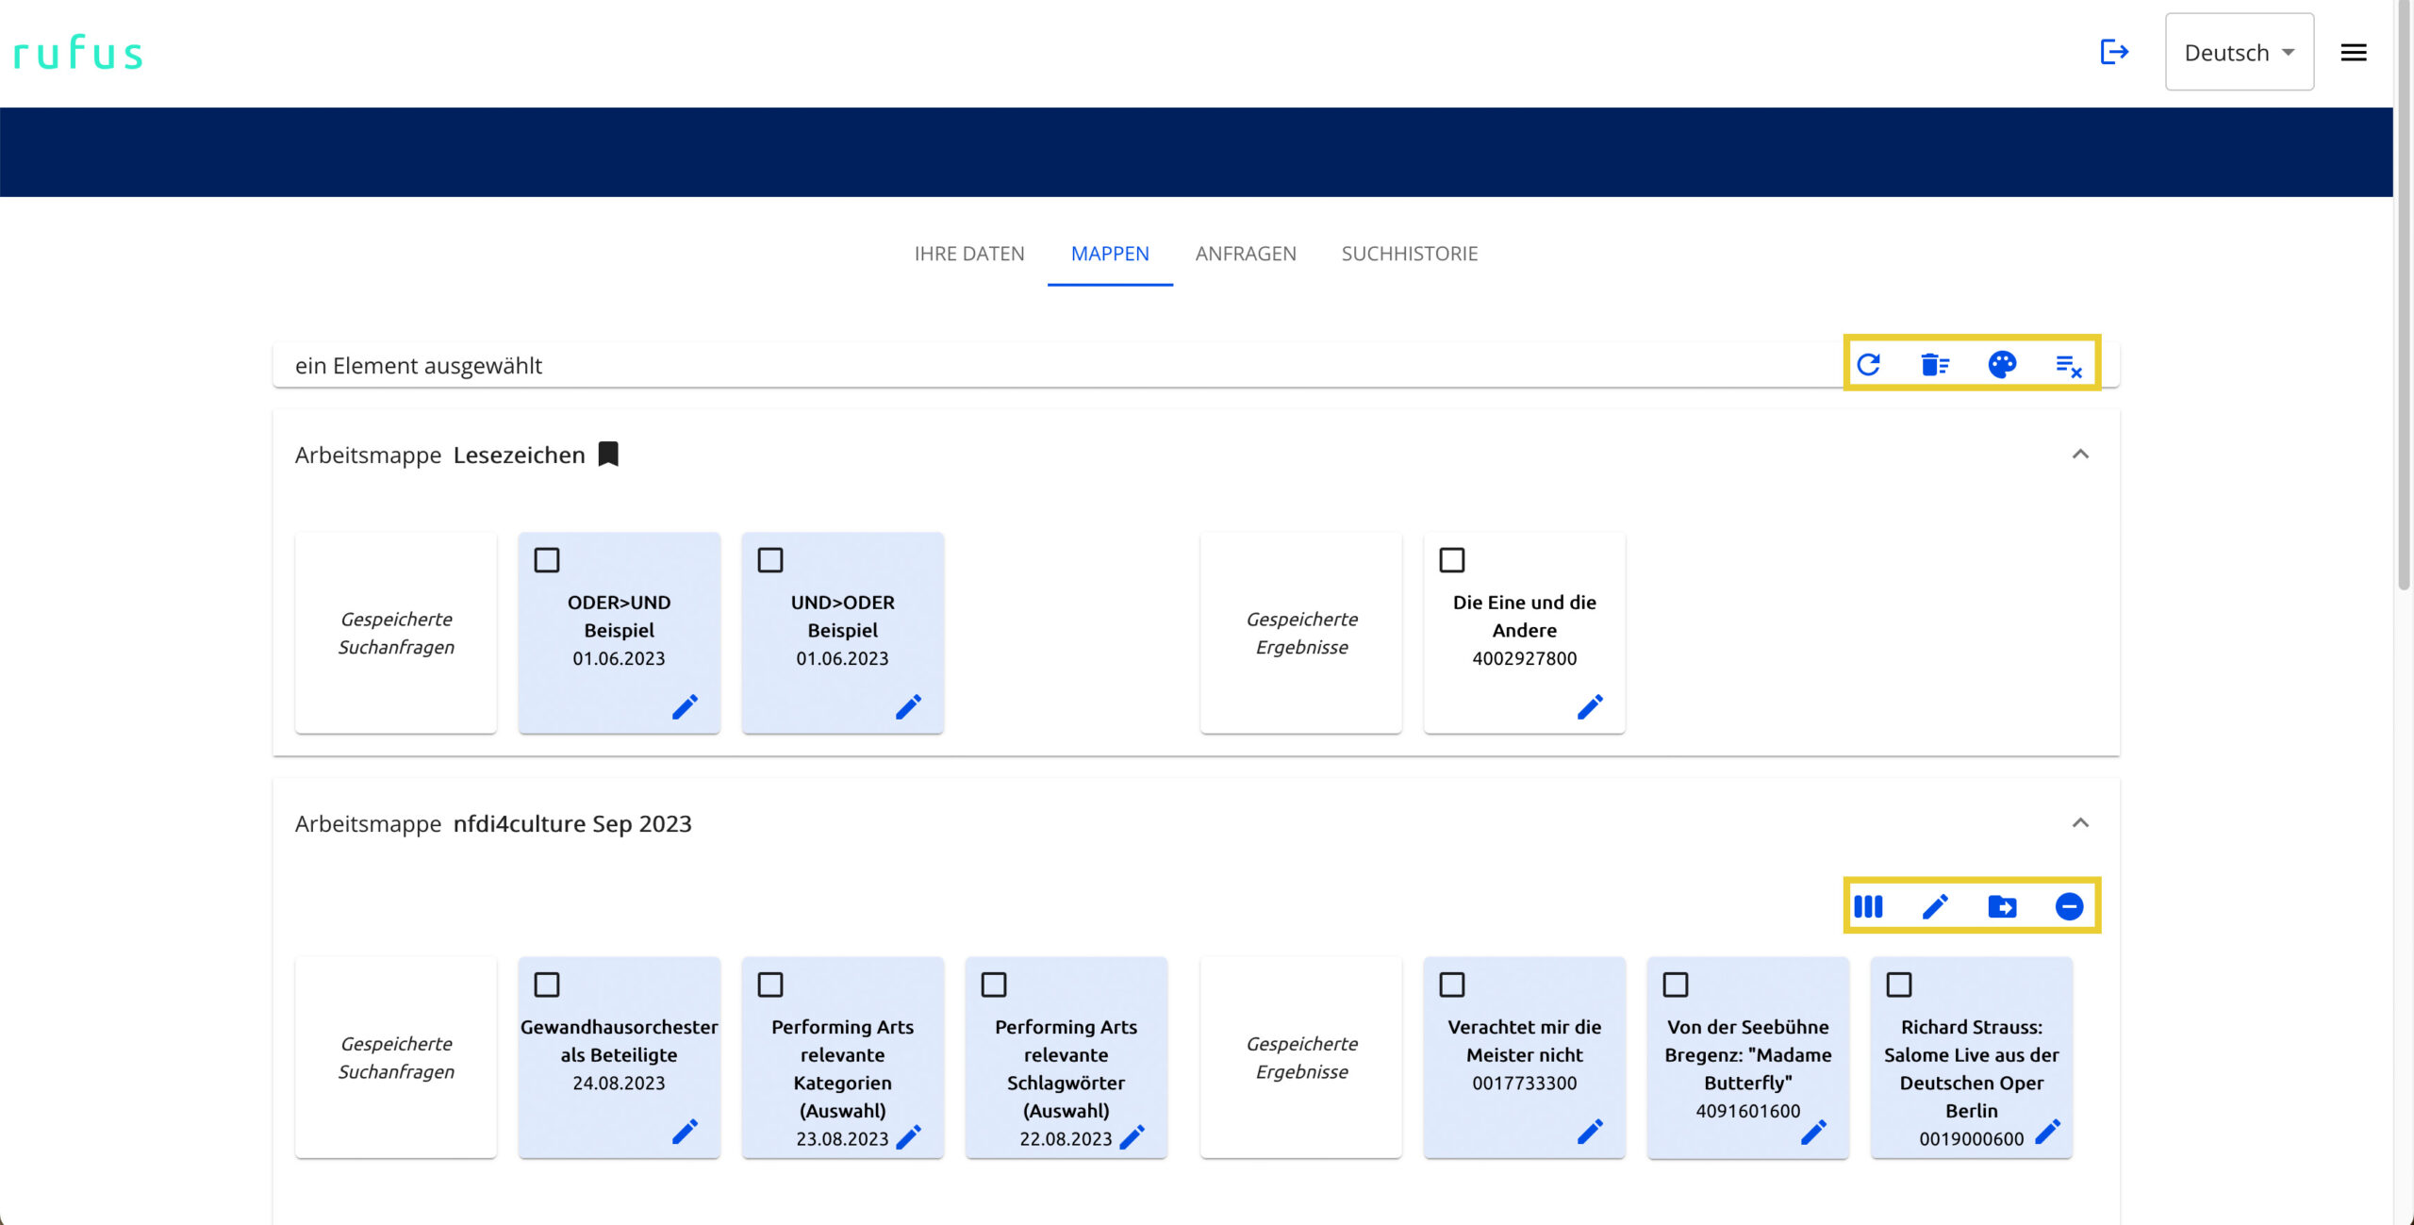
Task: Clear selection with the list-remove icon
Action: pos(2068,365)
